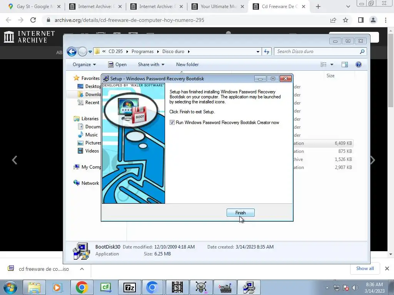Viewport: 394px width, 295px height.
Task: Click Disco duro in the breadcrumb path
Action: (173, 51)
